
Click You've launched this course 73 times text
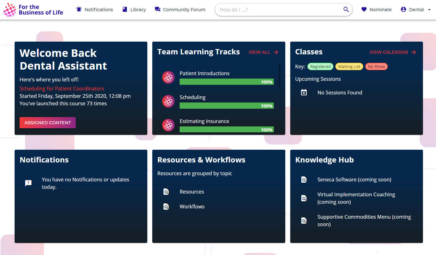(63, 103)
